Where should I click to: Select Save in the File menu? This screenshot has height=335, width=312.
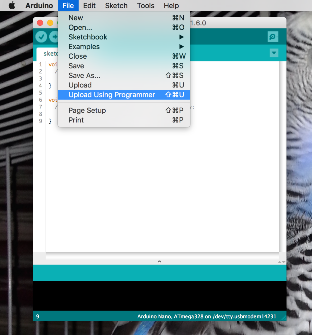pos(76,66)
